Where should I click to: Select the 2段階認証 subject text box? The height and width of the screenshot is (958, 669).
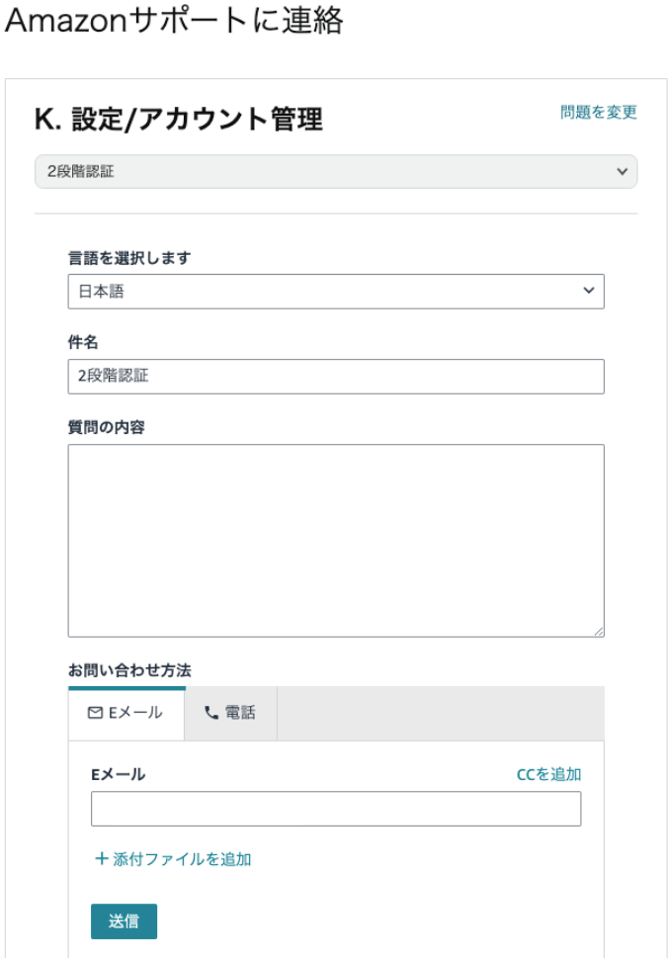336,376
